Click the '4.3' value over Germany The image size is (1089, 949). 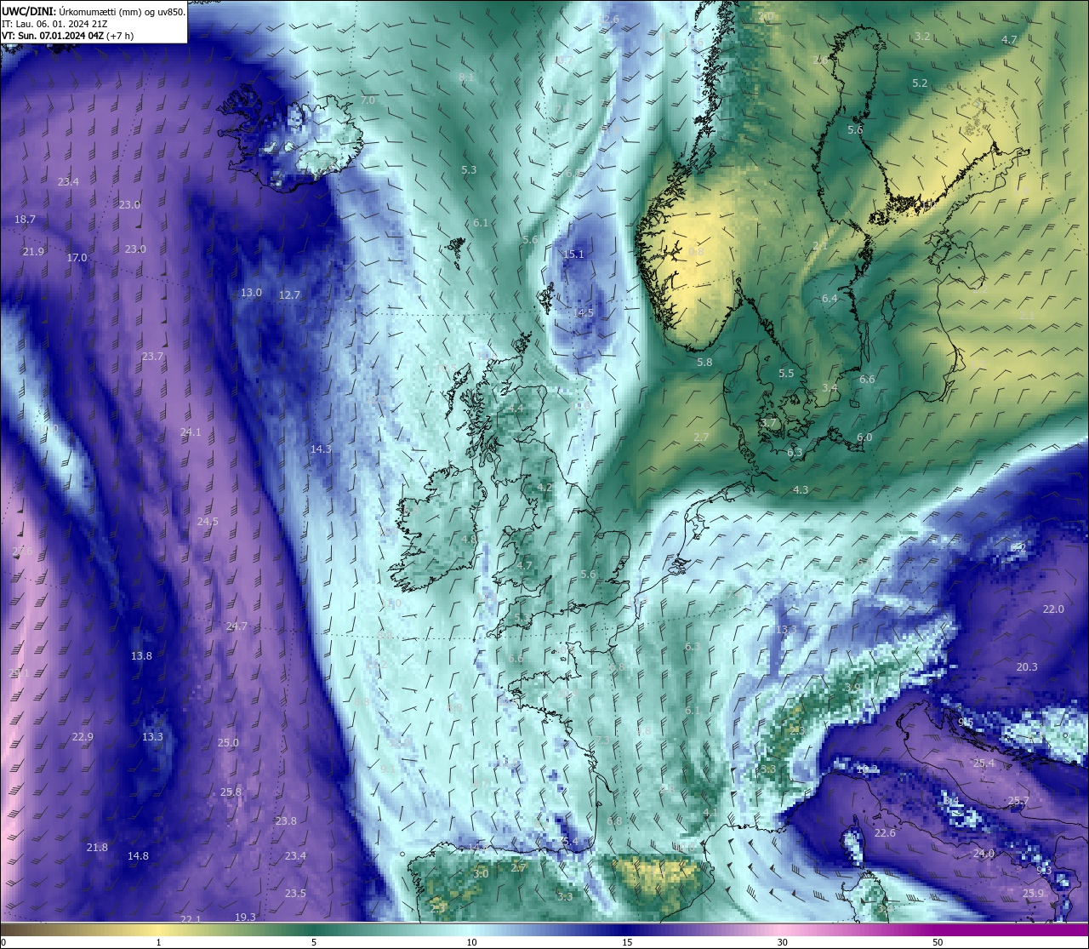coord(801,490)
